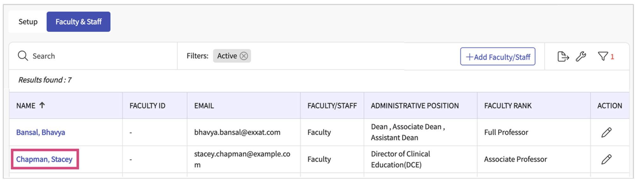This screenshot has height=183, width=637.
Task: Open the wrench settings icon
Action: tap(581, 57)
